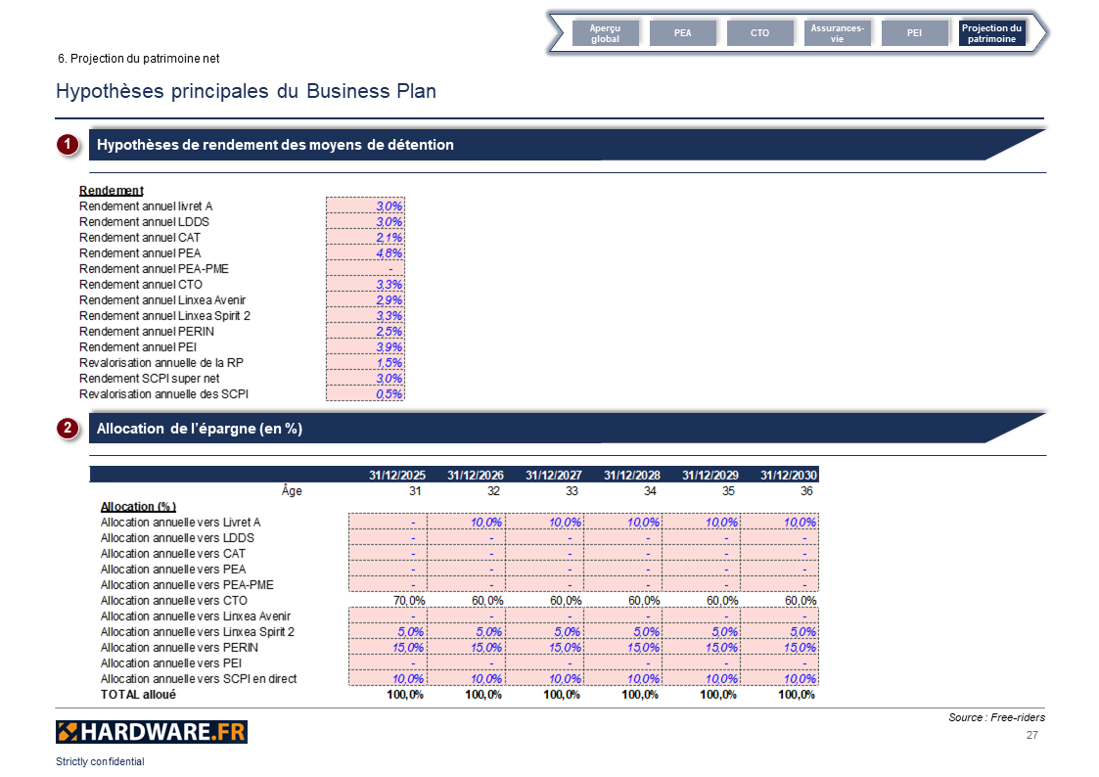Select the Rendement annuel PEA 4,8% cell
Viewport: 1099px width, 777px height.
click(x=365, y=252)
